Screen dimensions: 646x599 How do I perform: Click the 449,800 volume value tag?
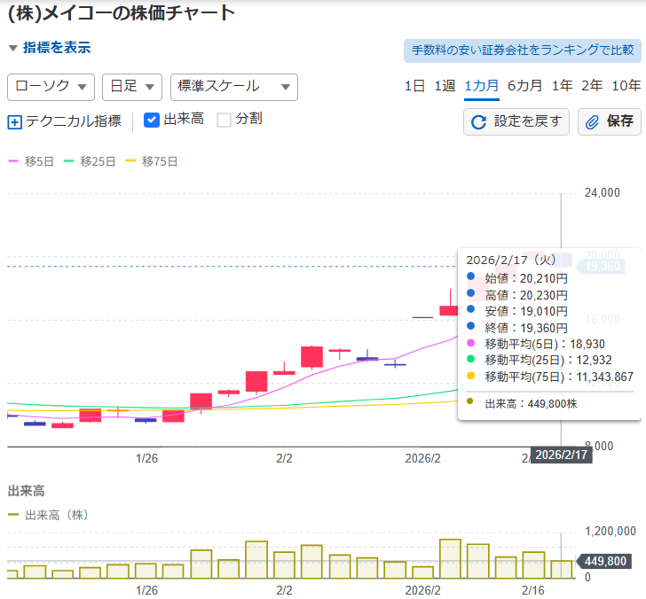(603, 561)
